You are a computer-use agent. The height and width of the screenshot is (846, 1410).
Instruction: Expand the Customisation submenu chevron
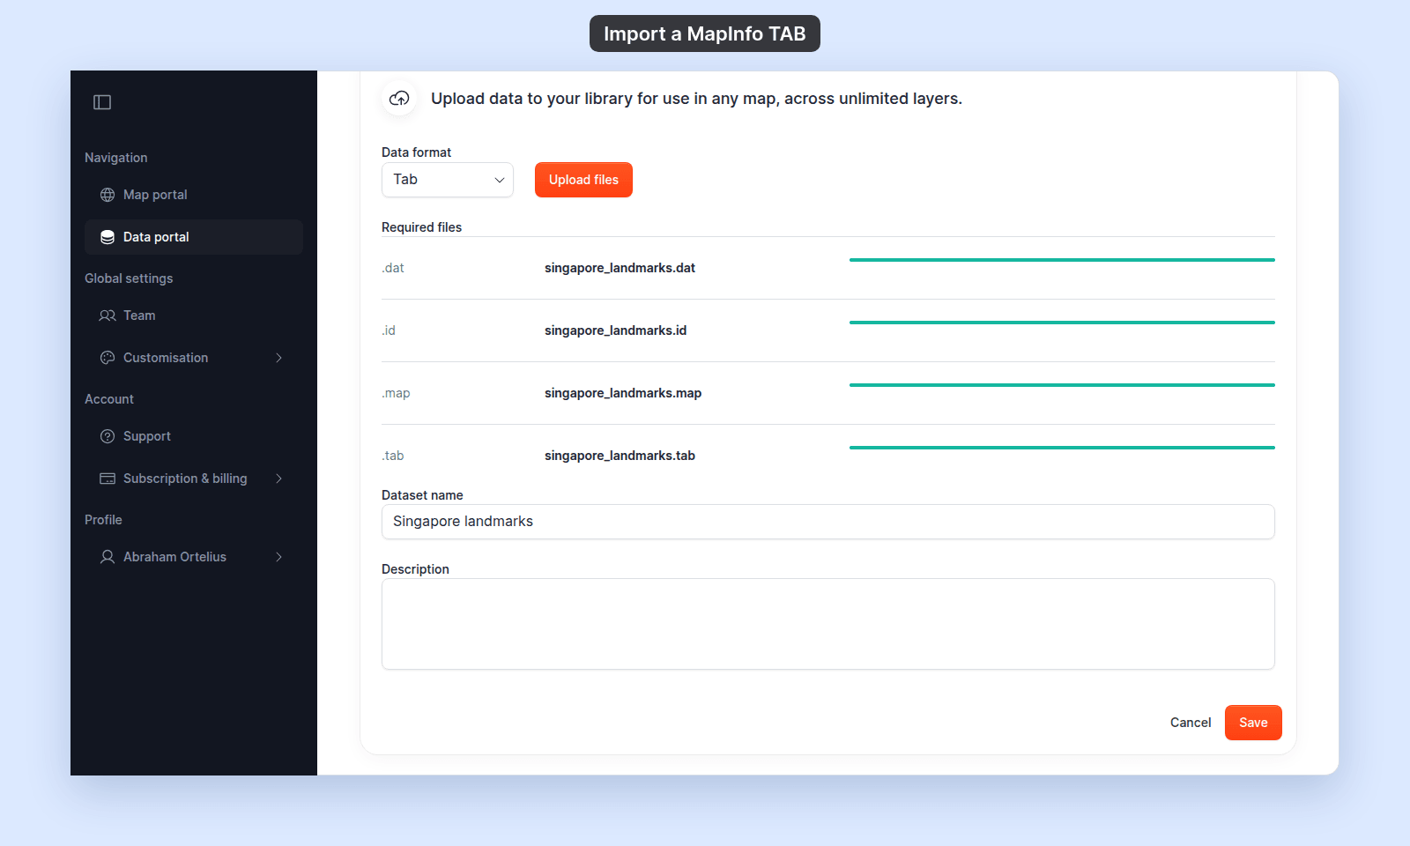[278, 358]
